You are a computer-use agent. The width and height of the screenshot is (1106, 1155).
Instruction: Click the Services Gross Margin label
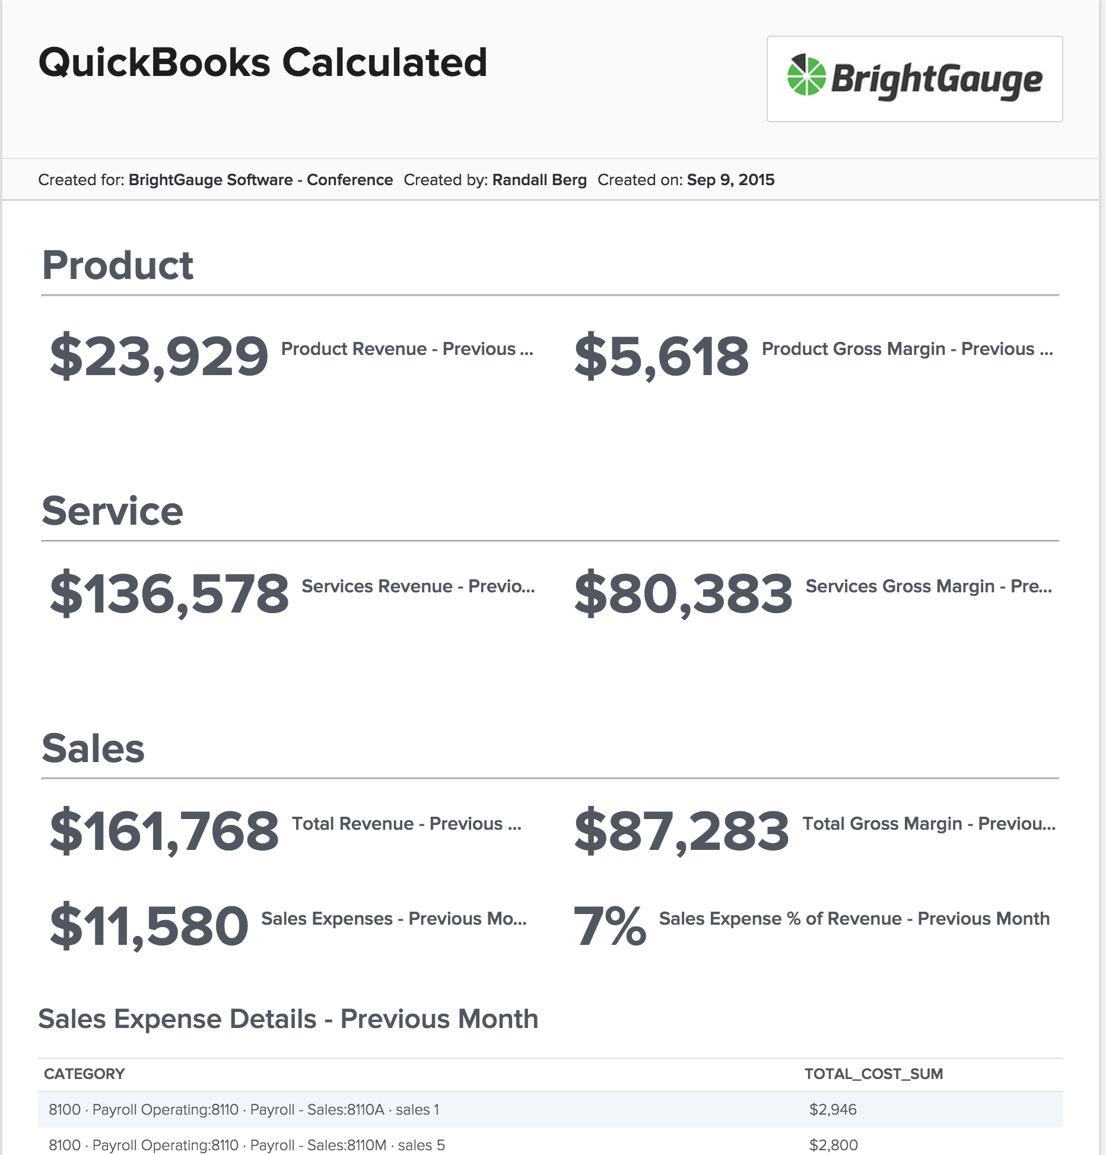click(x=929, y=586)
